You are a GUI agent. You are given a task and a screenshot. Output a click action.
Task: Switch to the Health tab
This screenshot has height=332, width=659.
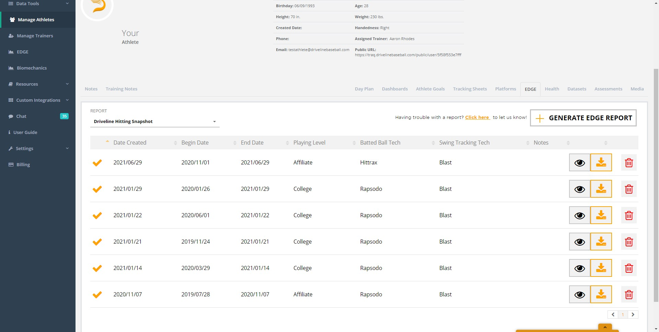tap(552, 89)
